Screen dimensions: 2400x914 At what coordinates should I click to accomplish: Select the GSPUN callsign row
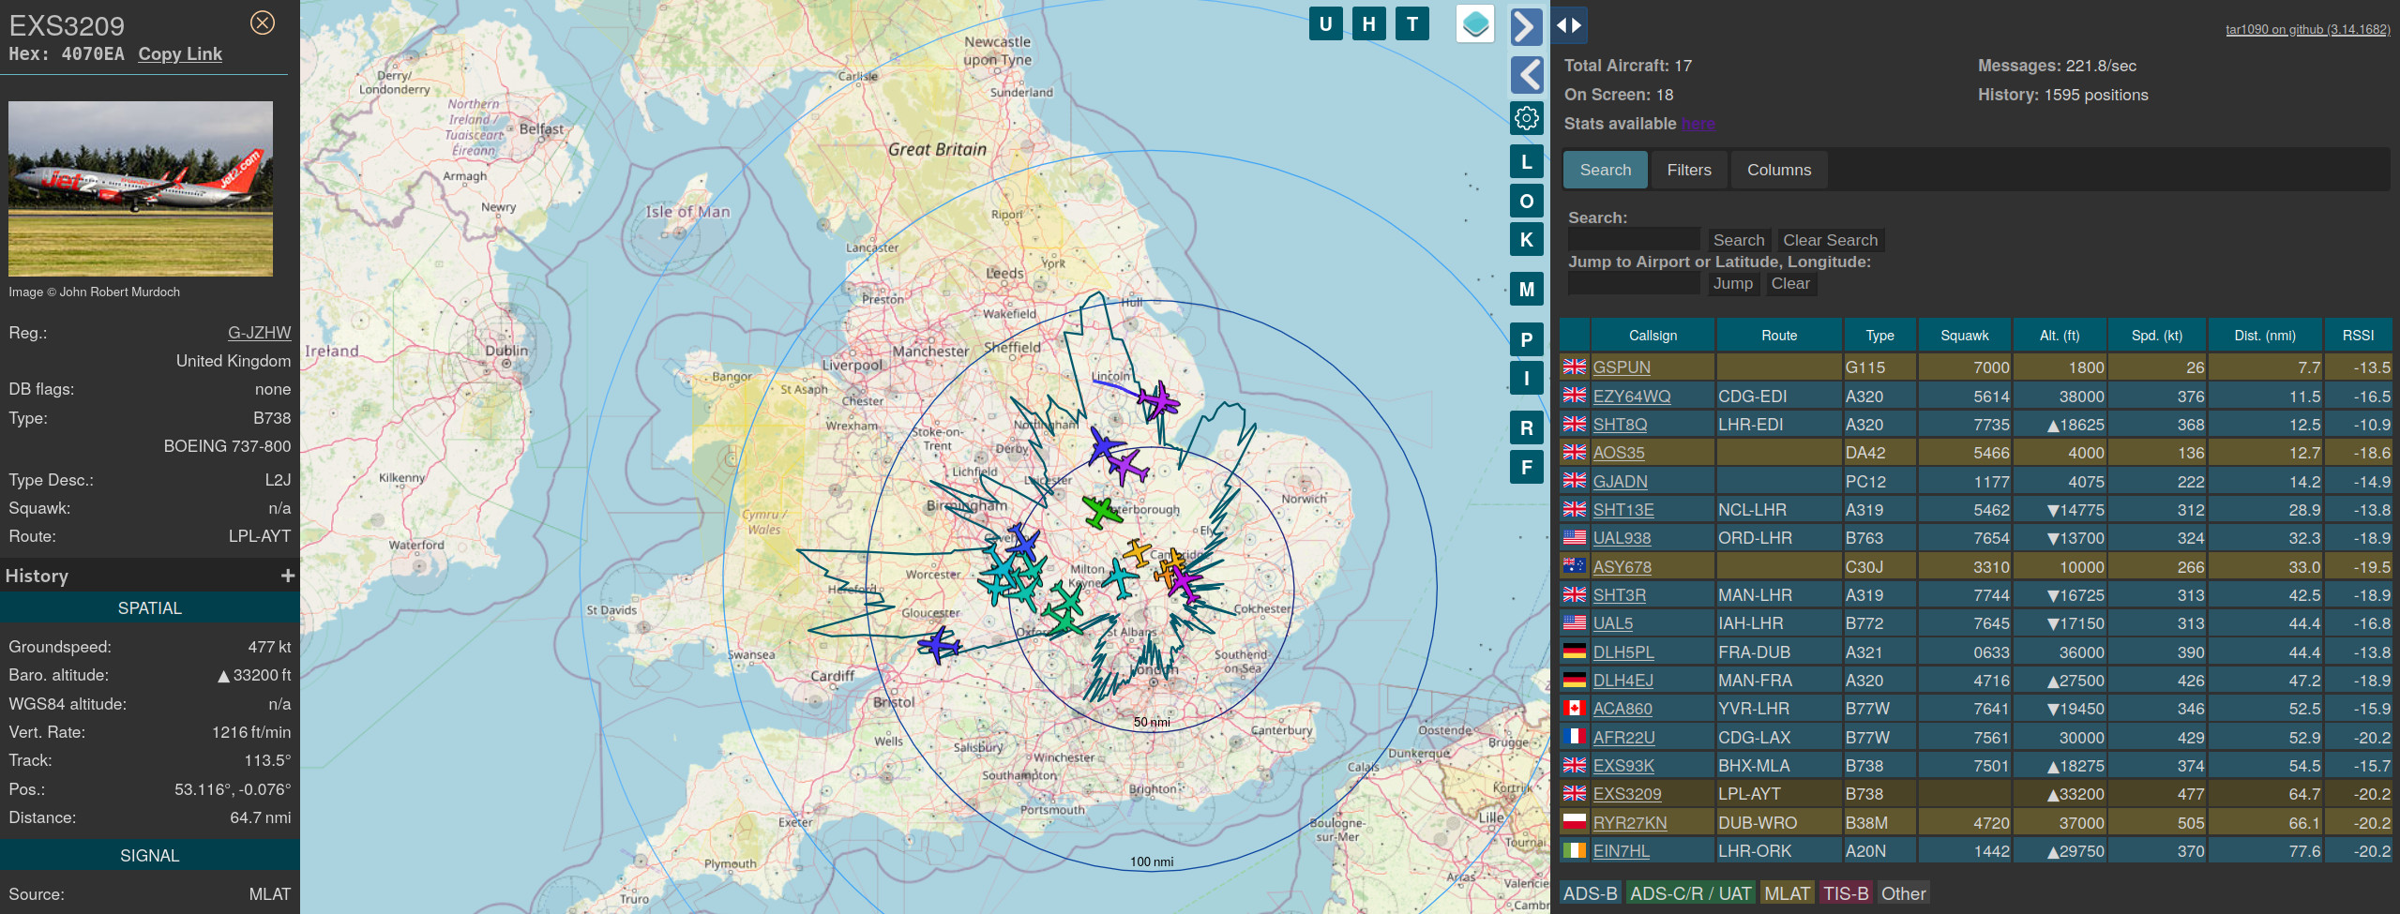1975,367
